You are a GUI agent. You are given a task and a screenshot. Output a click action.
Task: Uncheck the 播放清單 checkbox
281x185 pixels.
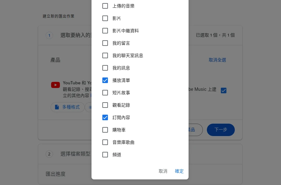coord(105,80)
